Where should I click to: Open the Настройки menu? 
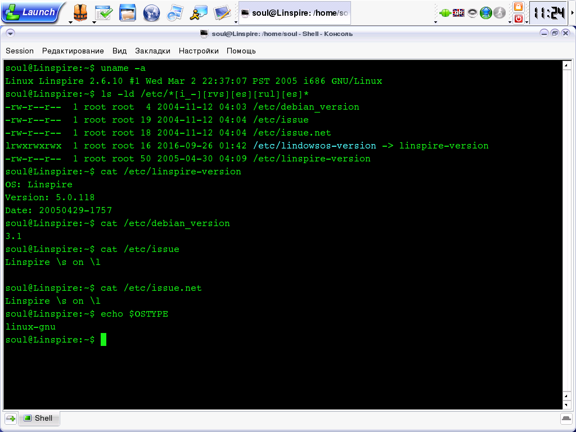tap(199, 51)
